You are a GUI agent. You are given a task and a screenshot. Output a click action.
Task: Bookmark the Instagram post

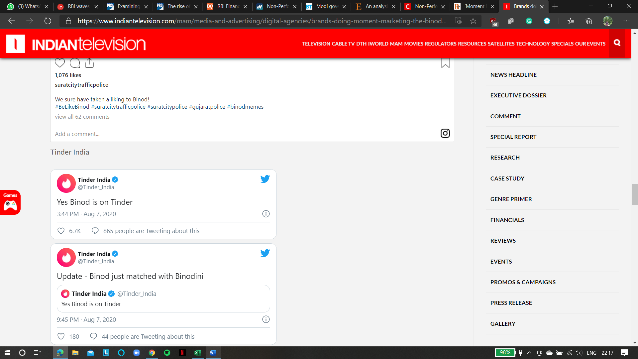tap(445, 63)
